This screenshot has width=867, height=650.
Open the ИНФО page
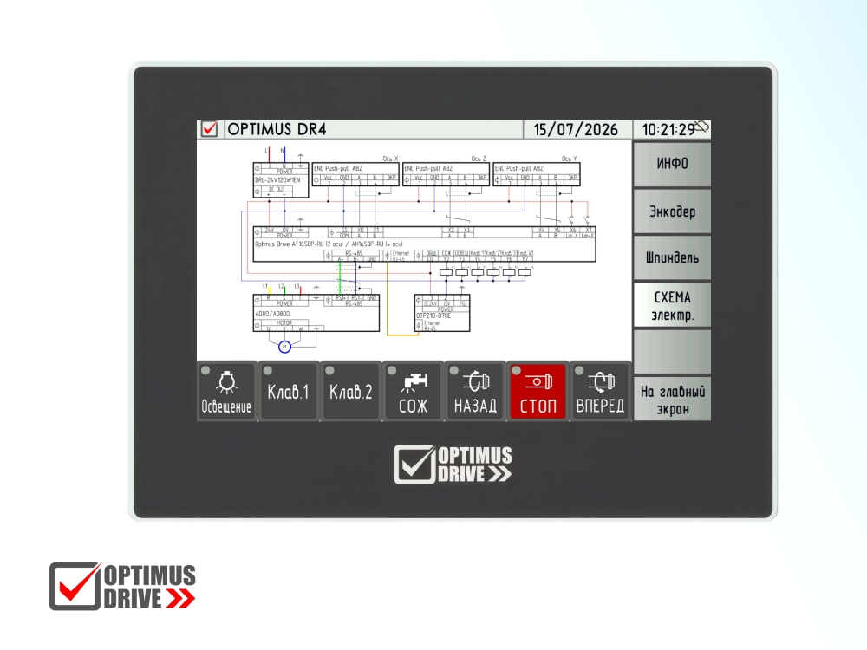click(673, 164)
